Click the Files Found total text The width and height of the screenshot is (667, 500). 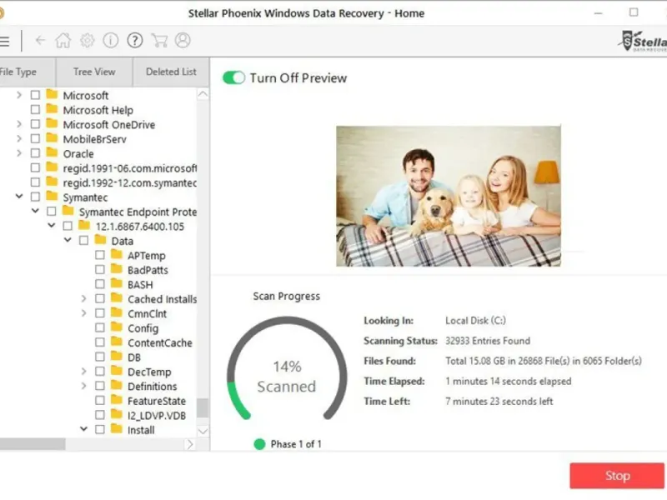(544, 361)
